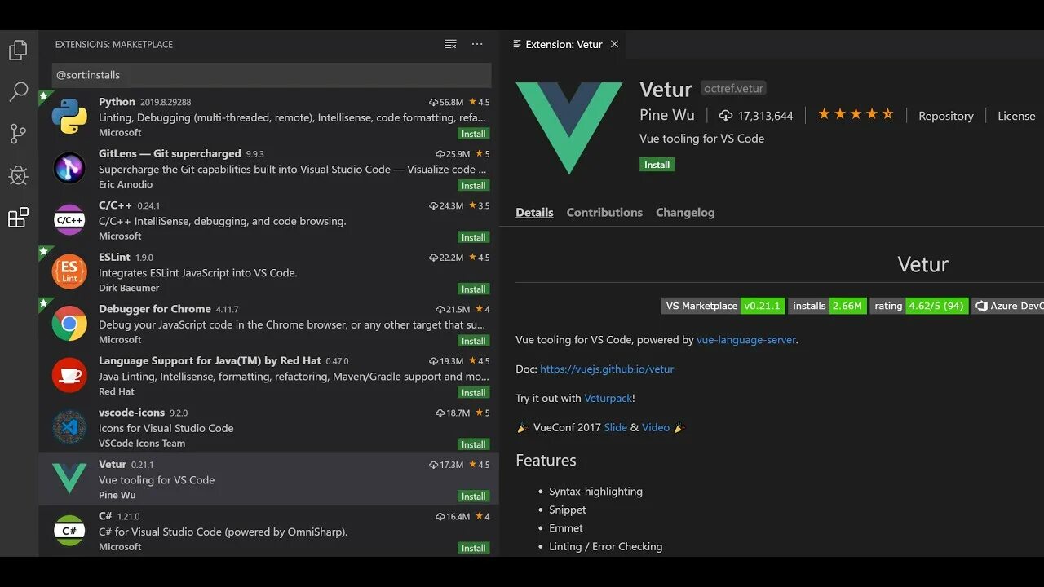Select the GitLens — Git supercharged title
Image resolution: width=1044 pixels, height=587 pixels.
170,153
